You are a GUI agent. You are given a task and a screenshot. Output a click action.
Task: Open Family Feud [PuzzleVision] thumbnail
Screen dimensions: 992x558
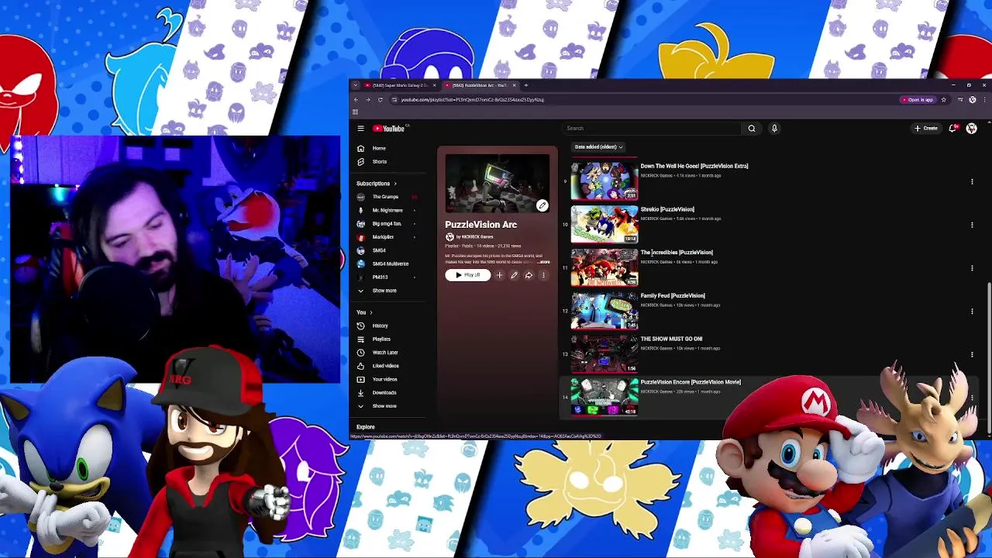tap(604, 311)
